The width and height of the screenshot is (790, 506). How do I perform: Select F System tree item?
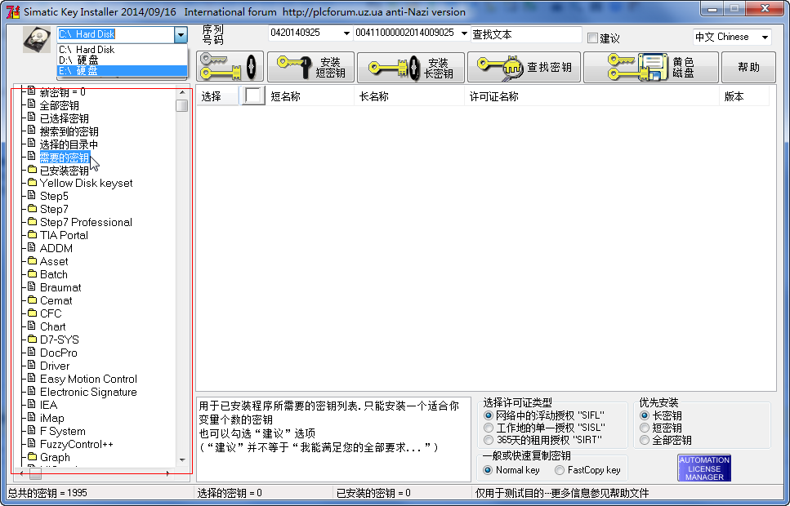point(62,431)
